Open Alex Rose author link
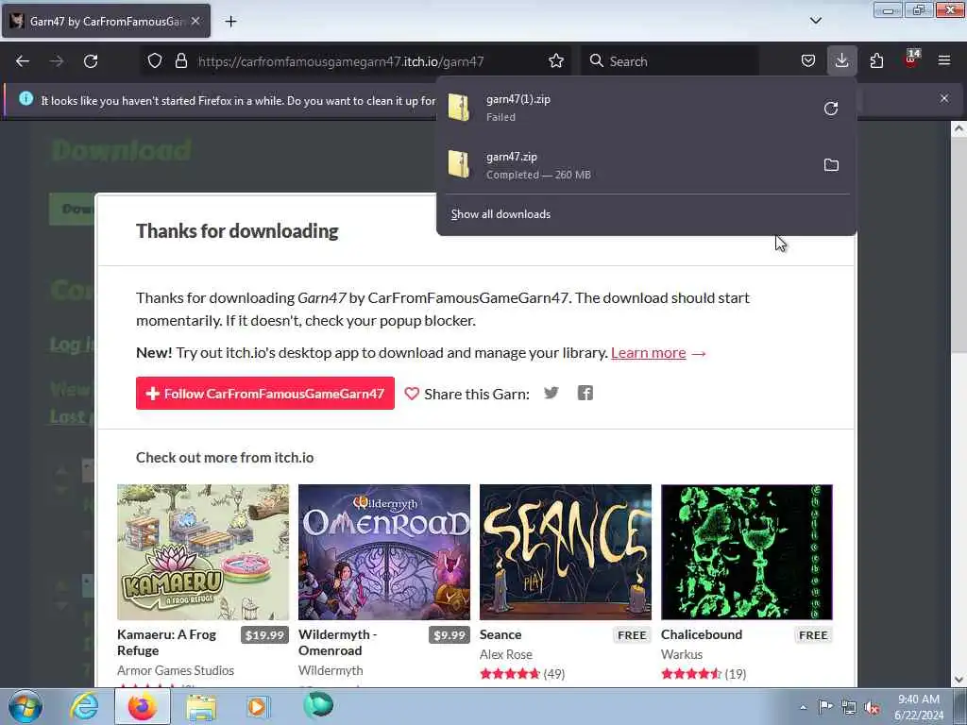Screen dimensions: 967x725 click(506, 654)
